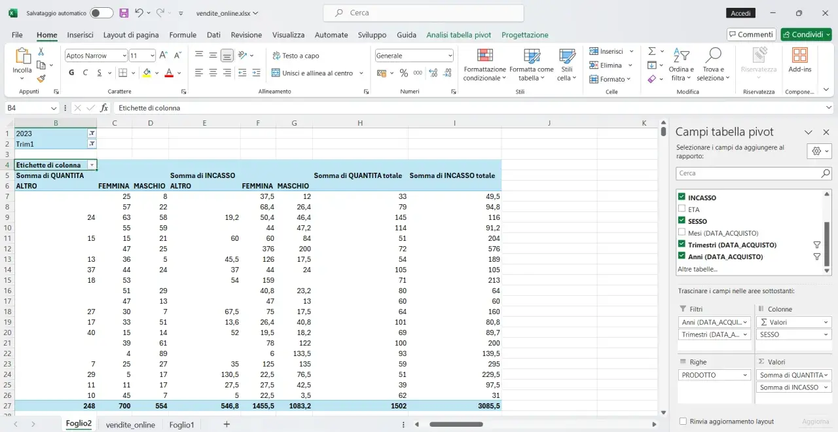Viewport: 838px width, 432px height.
Task: Center cell text horizontally
Action: [x=213, y=73]
